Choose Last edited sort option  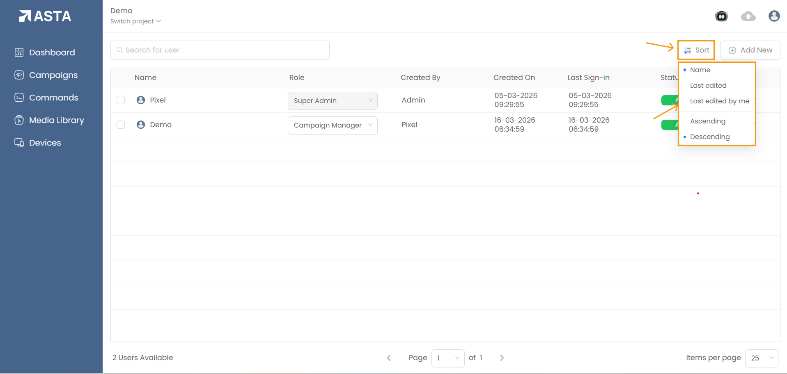tap(708, 85)
